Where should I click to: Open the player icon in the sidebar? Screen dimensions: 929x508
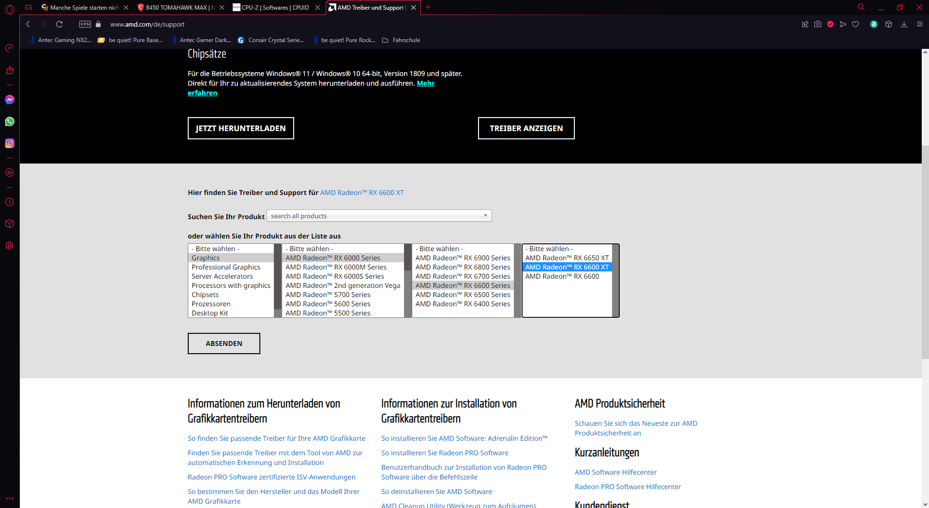[10, 173]
